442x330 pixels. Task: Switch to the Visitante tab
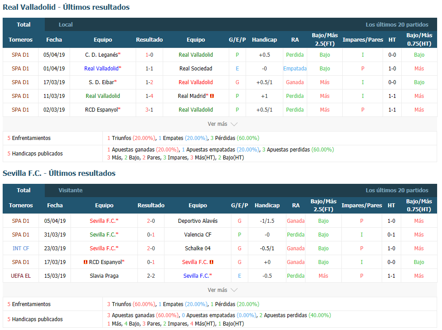click(70, 190)
